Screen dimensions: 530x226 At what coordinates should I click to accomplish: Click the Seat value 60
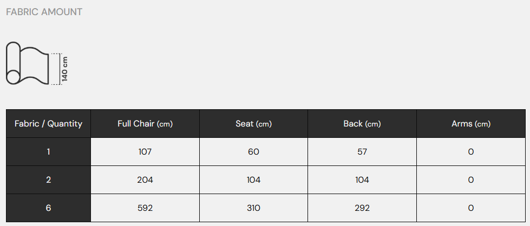(x=253, y=152)
